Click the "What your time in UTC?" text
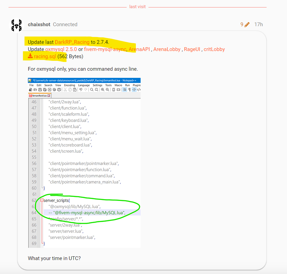This screenshot has width=287, height=274. pos(54,258)
